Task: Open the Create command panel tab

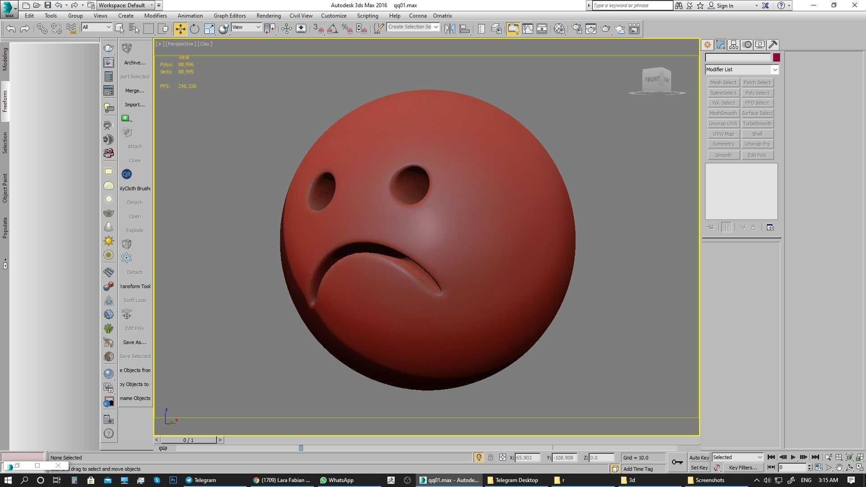Action: tap(707, 45)
